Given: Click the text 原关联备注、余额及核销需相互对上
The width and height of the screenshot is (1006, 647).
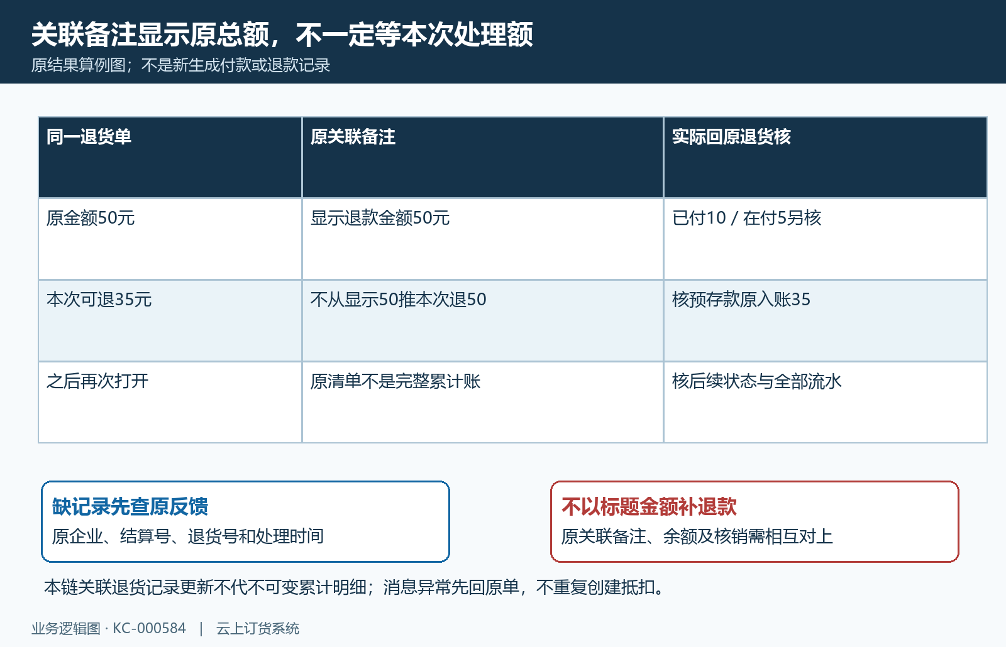Looking at the screenshot, I should click(x=697, y=536).
